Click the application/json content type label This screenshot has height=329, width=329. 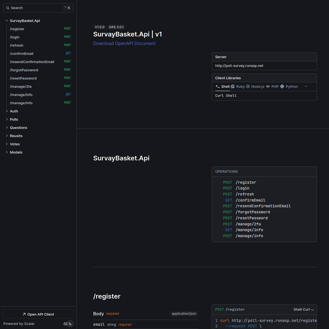[184, 314]
